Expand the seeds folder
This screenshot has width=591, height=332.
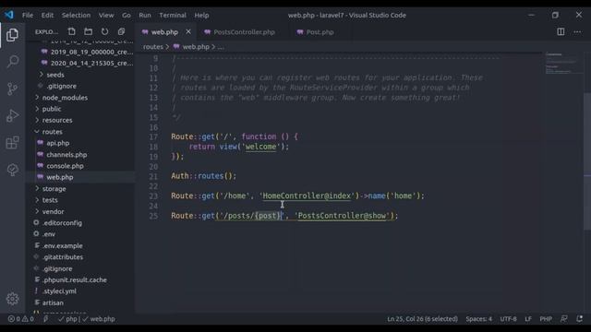click(55, 75)
